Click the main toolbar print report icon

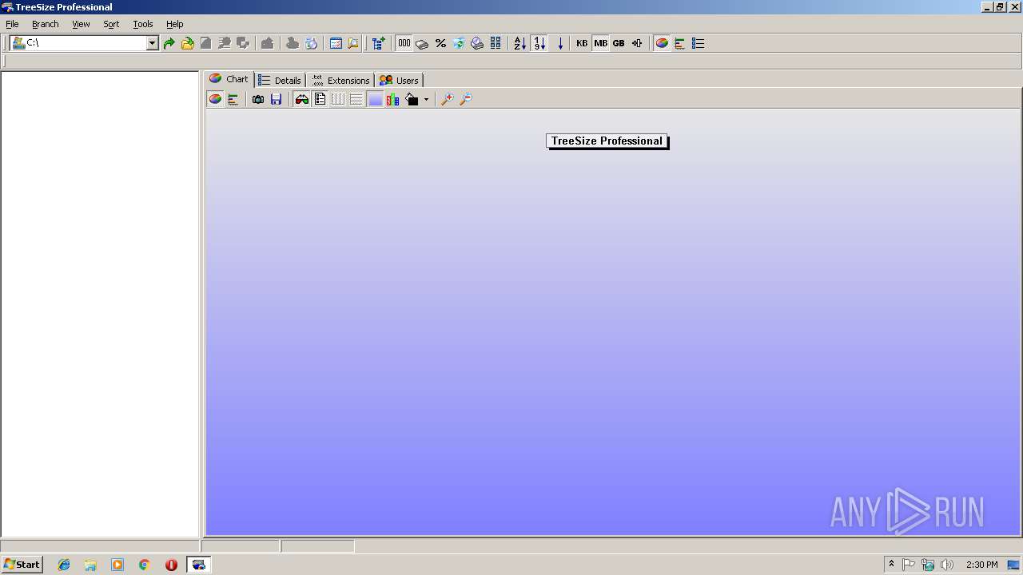click(x=477, y=43)
